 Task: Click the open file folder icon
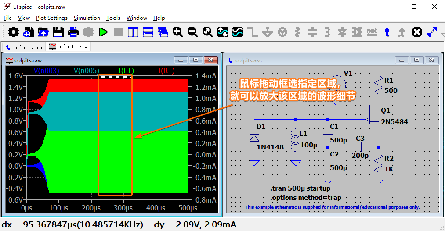(43, 32)
